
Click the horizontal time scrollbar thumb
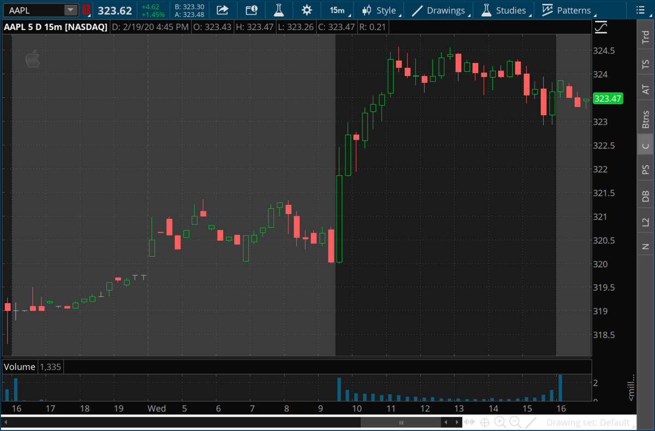[x=401, y=422]
